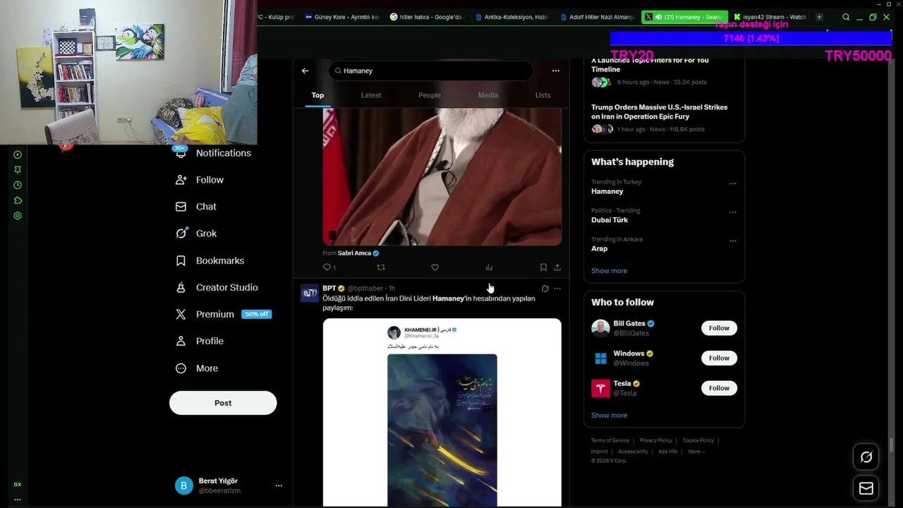This screenshot has width=903, height=508.
Task: Click the Post button
Action: click(223, 403)
